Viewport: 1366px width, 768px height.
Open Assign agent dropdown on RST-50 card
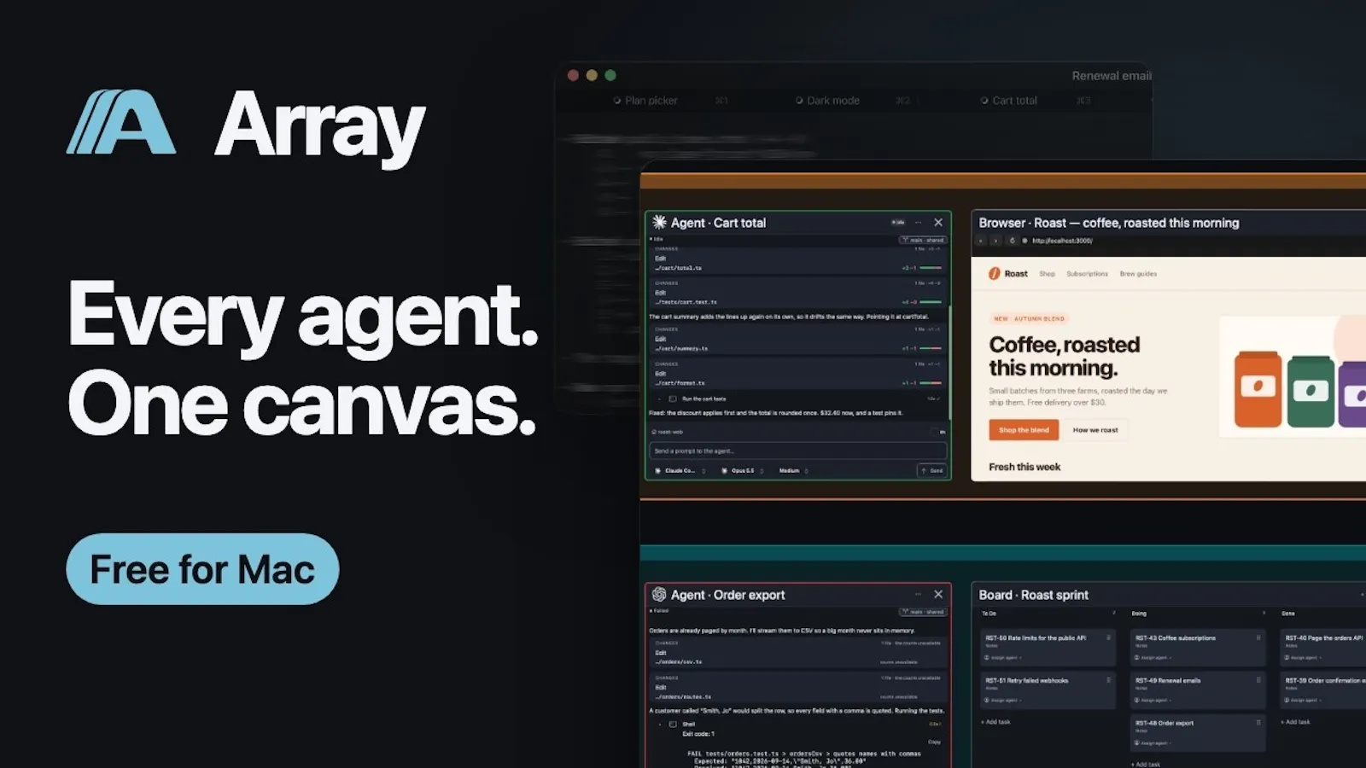coord(1002,657)
